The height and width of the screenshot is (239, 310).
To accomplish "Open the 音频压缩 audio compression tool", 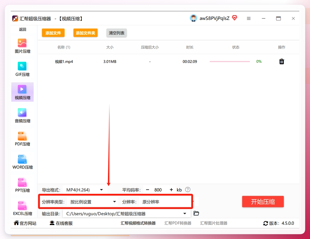I will (x=22, y=116).
